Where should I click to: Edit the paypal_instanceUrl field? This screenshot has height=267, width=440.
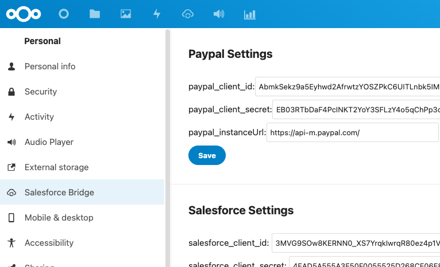(x=353, y=132)
